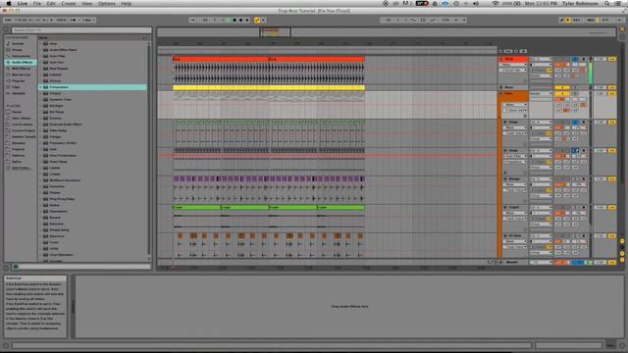Select the Sounds category icon
Viewport: 628px width, 353px height.
pyautogui.click(x=8, y=43)
